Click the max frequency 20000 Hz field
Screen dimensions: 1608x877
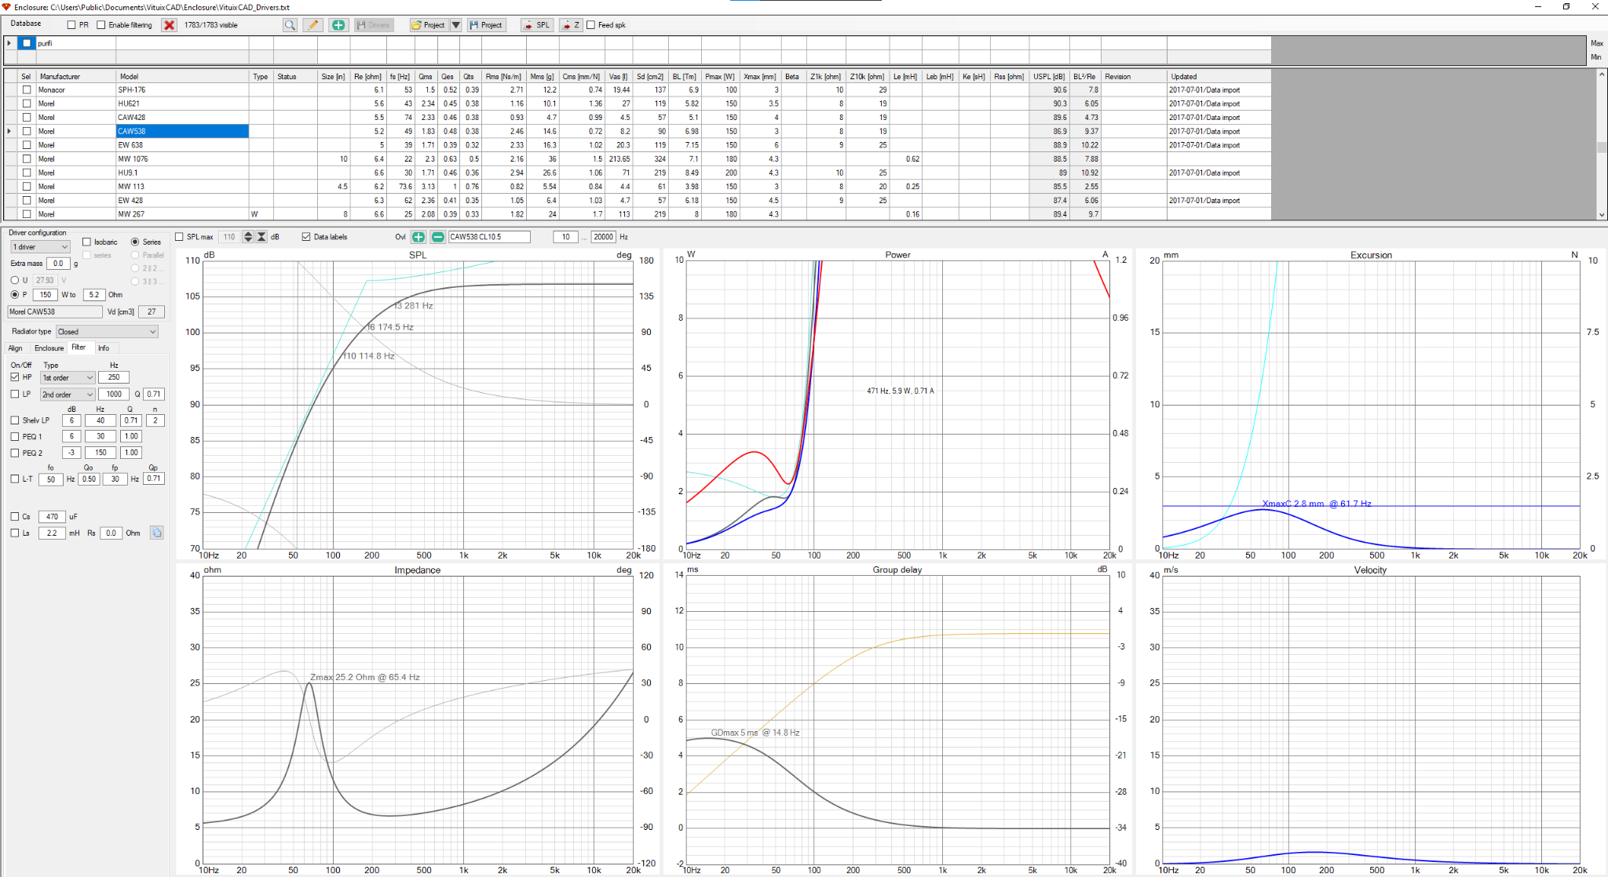[x=603, y=237]
